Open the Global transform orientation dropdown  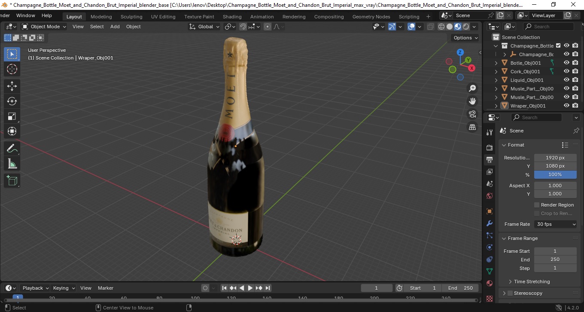[x=204, y=27]
